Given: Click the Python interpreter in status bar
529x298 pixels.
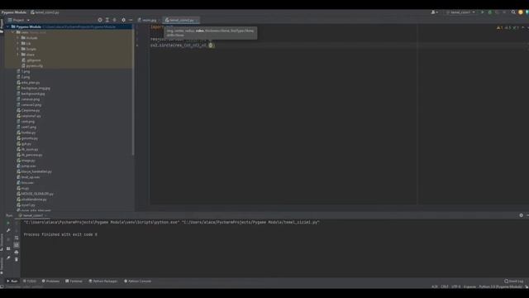Looking at the screenshot, I should 501,287.
